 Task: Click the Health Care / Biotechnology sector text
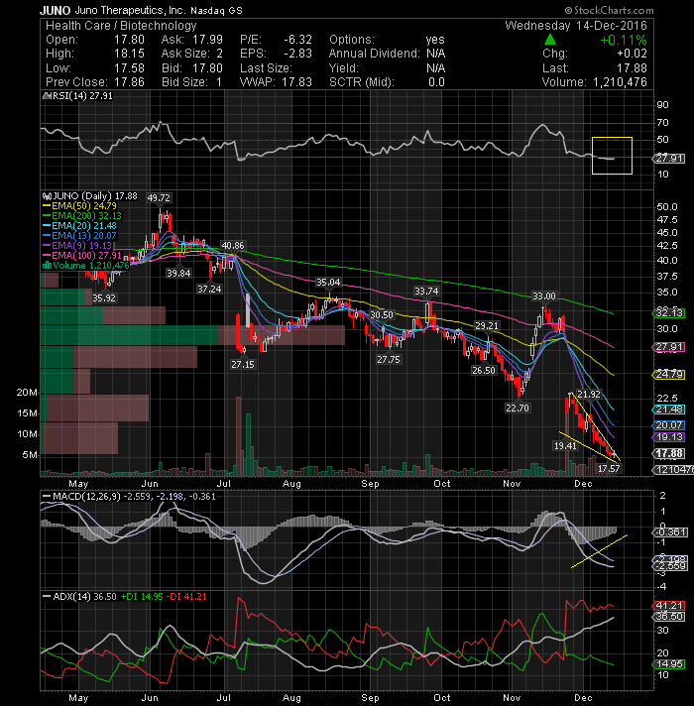point(121,26)
